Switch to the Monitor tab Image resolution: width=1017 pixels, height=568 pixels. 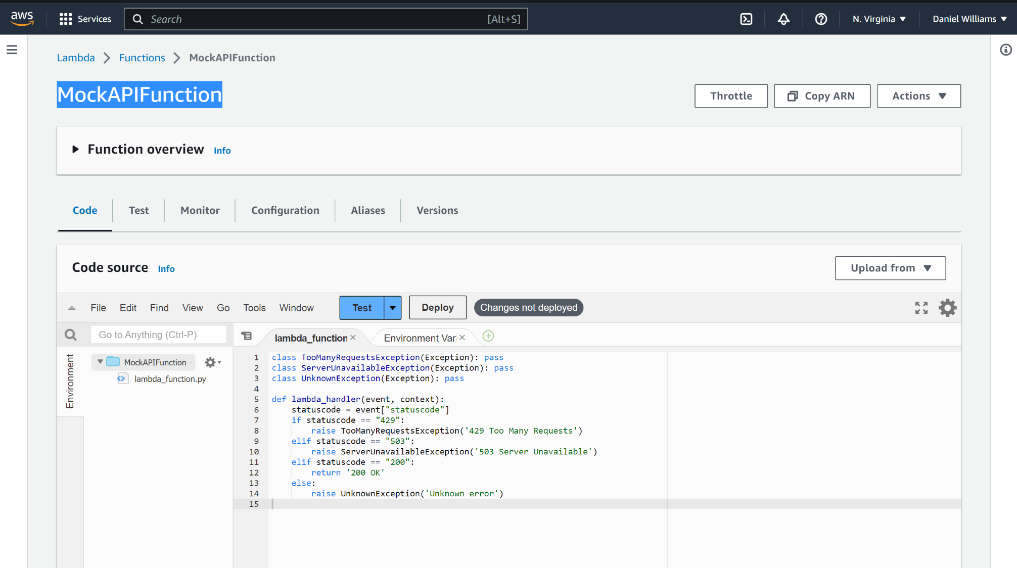pyautogui.click(x=200, y=210)
